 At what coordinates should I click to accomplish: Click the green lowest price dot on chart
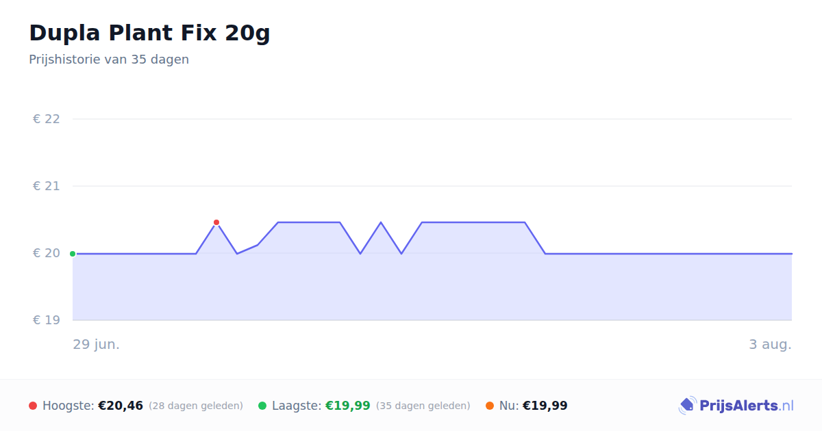click(73, 254)
